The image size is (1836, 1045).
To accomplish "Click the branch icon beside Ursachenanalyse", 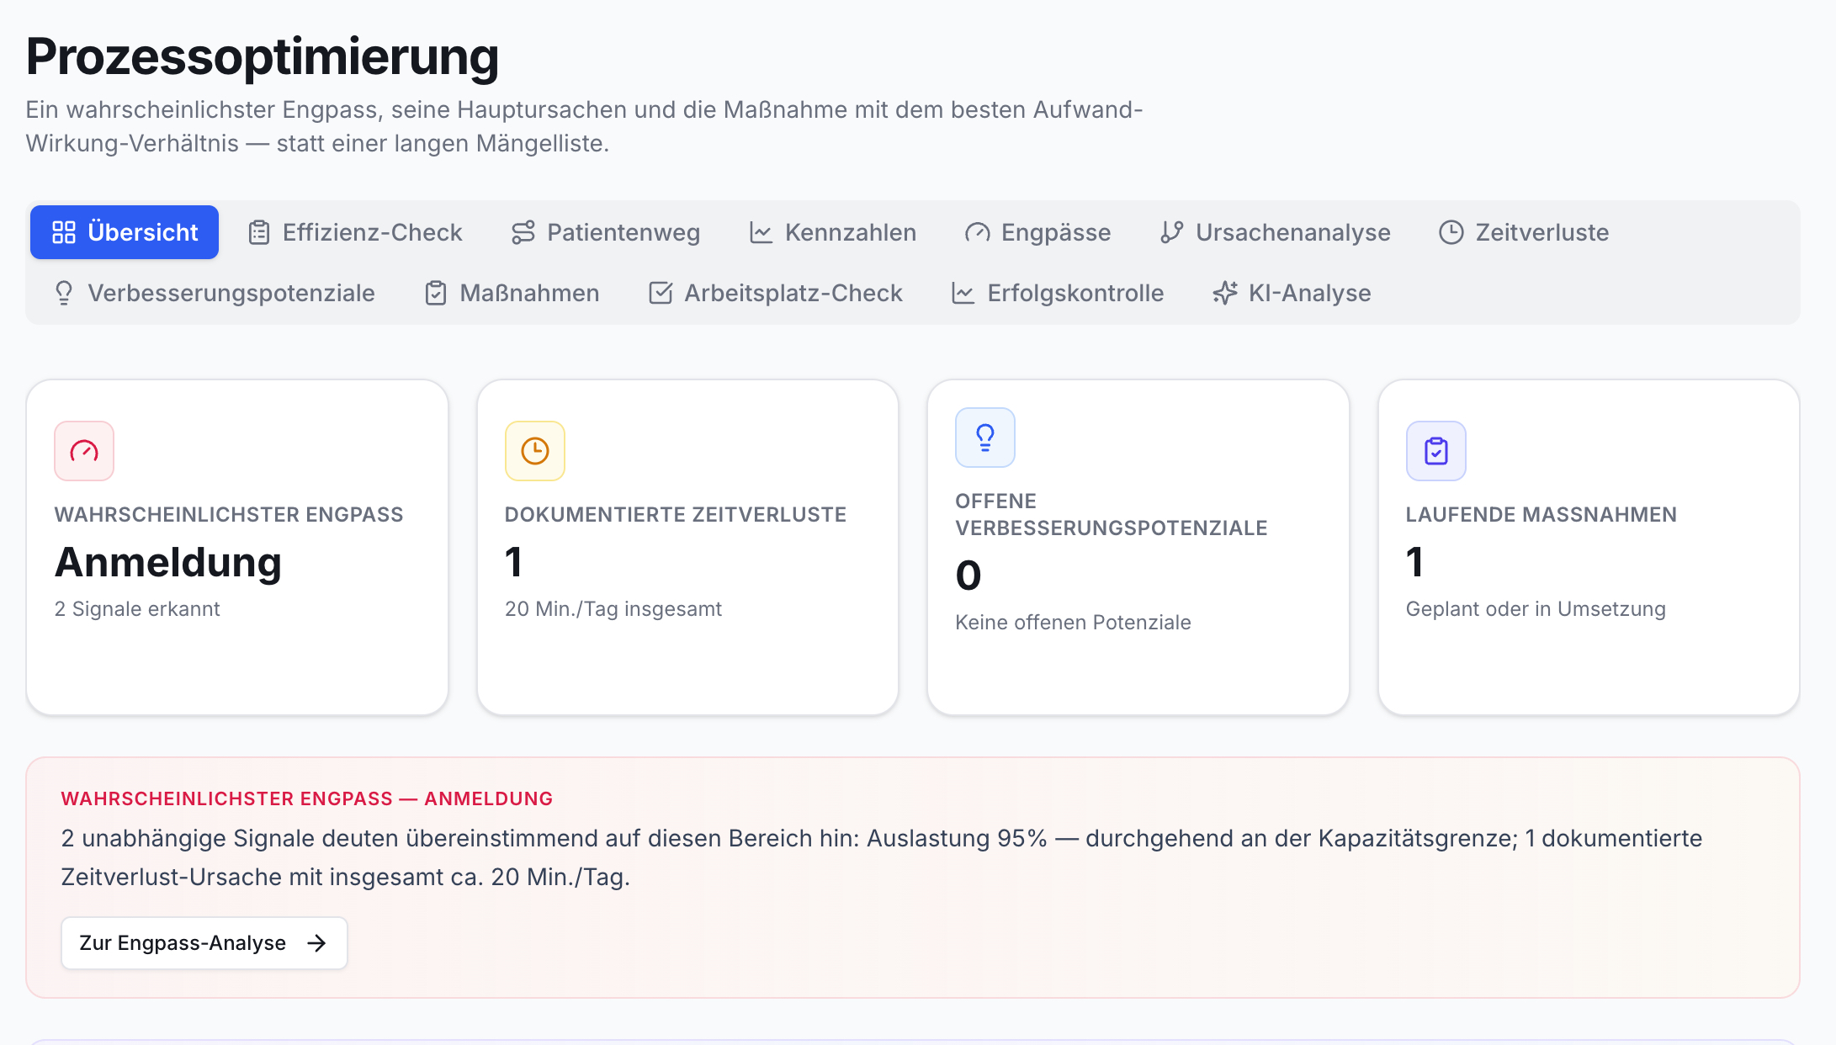I will coord(1172,232).
